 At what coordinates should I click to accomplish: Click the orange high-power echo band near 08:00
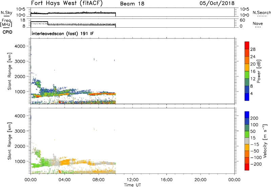click(102, 94)
